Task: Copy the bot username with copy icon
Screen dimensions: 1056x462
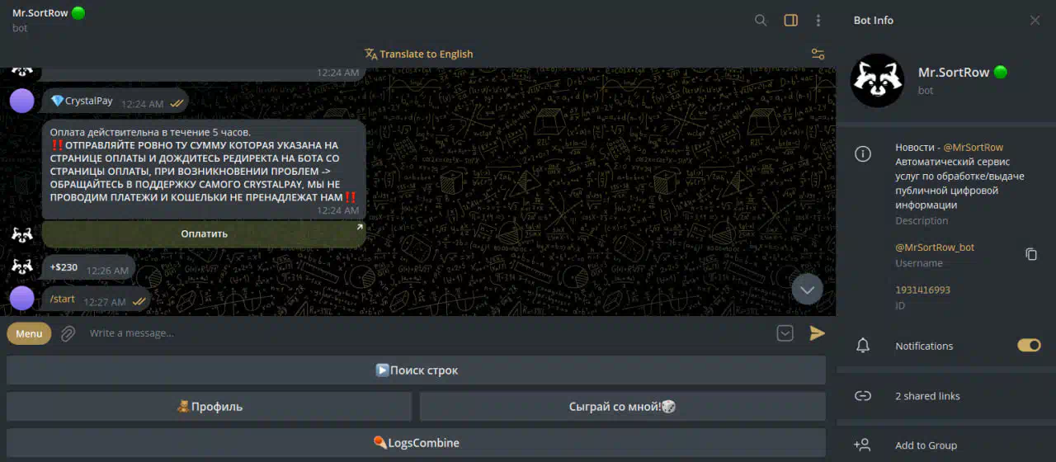Action: pos(1030,254)
